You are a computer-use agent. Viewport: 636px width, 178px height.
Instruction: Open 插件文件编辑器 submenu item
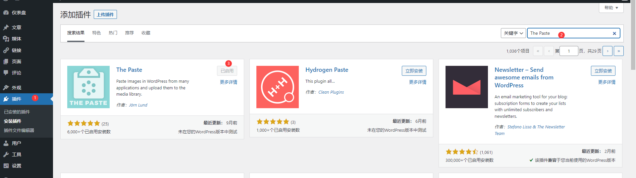coord(19,130)
